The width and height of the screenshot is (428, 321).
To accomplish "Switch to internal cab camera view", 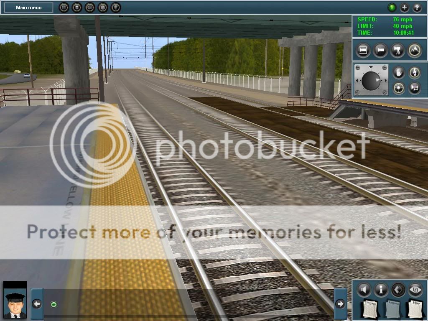I will coord(363,51).
